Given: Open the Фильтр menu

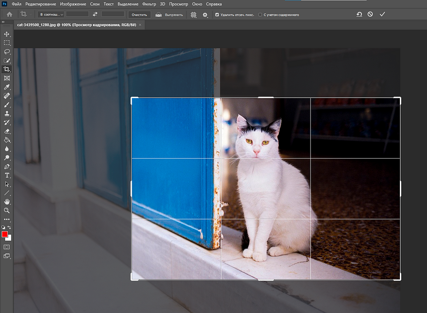Looking at the screenshot, I should pos(149,4).
